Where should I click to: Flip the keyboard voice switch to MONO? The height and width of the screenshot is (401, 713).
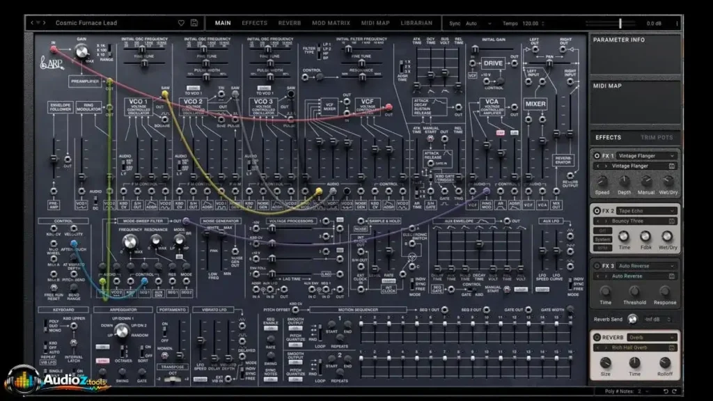[x=45, y=331]
